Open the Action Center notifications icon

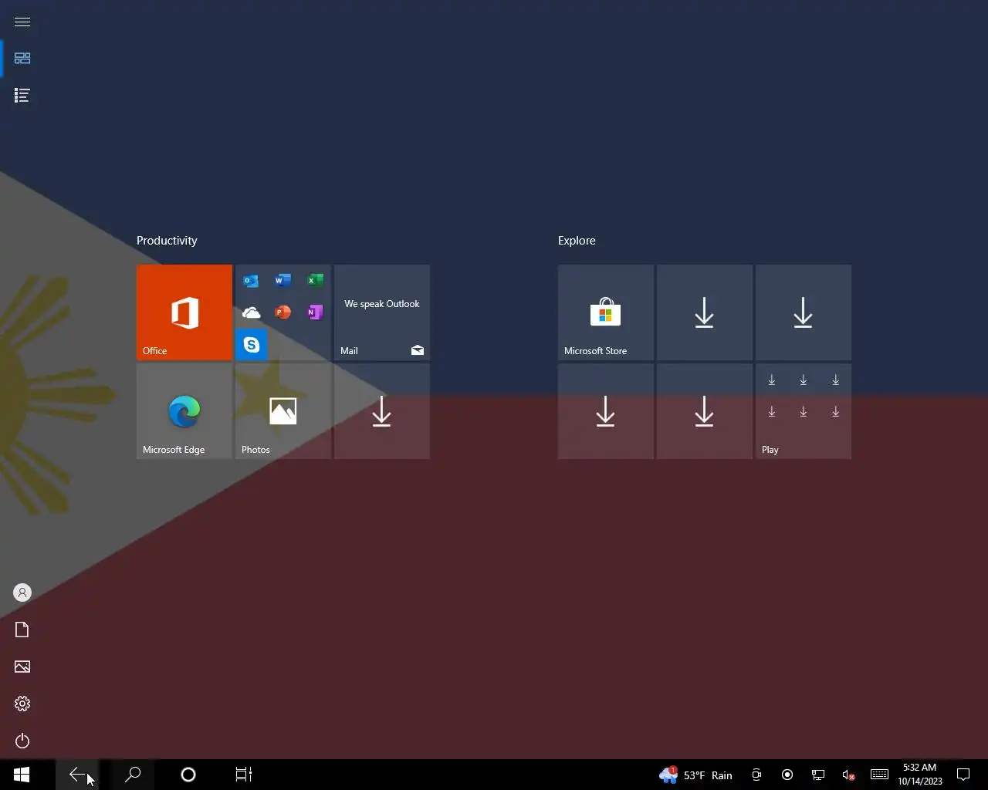(963, 775)
